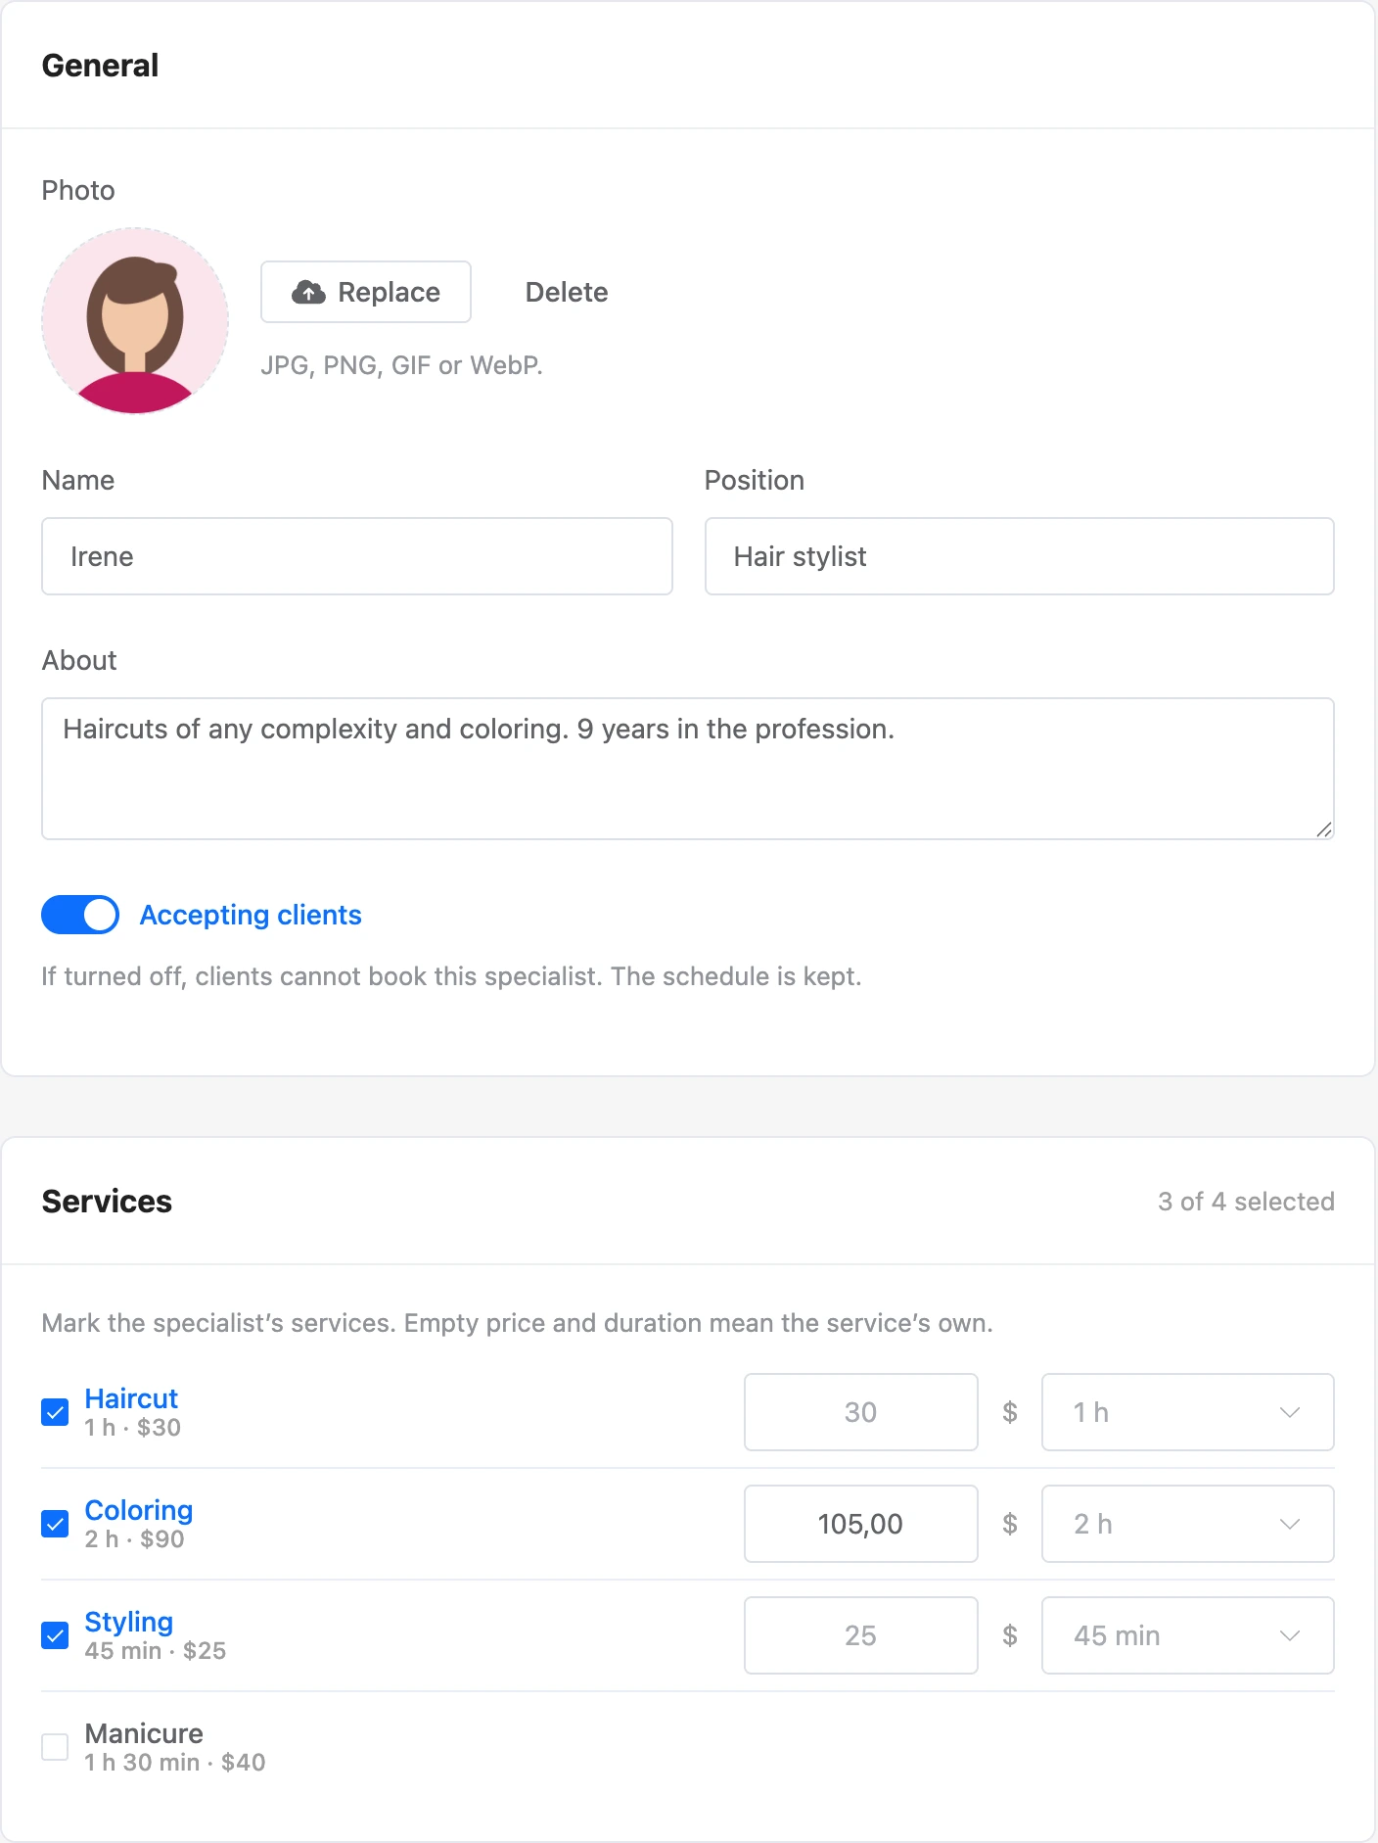
Task: Click the Accepting clients label
Action: 251,915
